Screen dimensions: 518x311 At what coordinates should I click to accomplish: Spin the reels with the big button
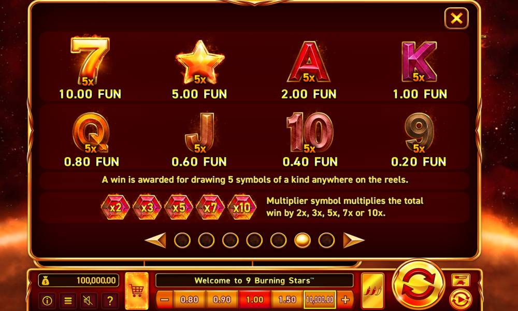(418, 285)
